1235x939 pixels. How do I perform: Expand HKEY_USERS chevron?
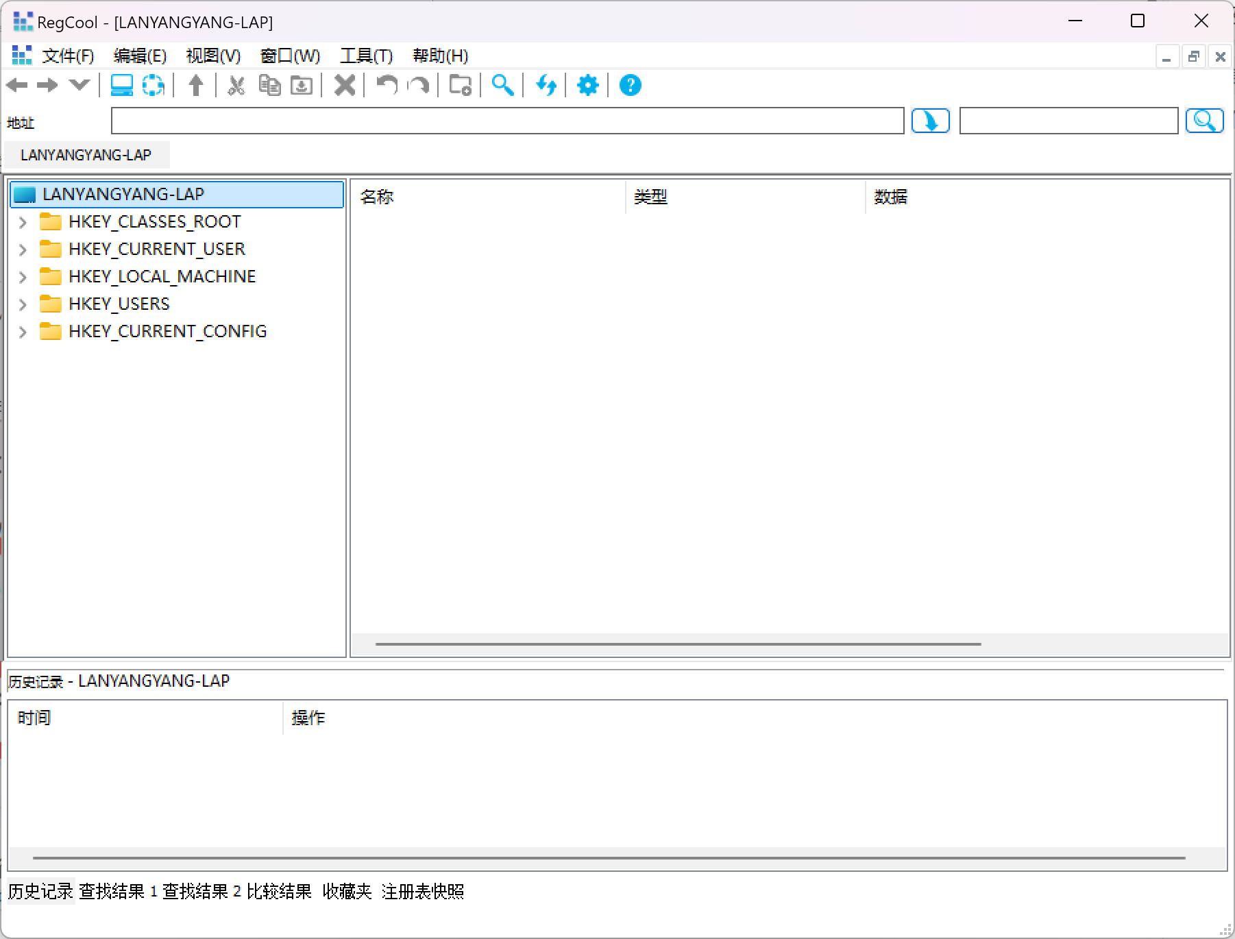23,304
